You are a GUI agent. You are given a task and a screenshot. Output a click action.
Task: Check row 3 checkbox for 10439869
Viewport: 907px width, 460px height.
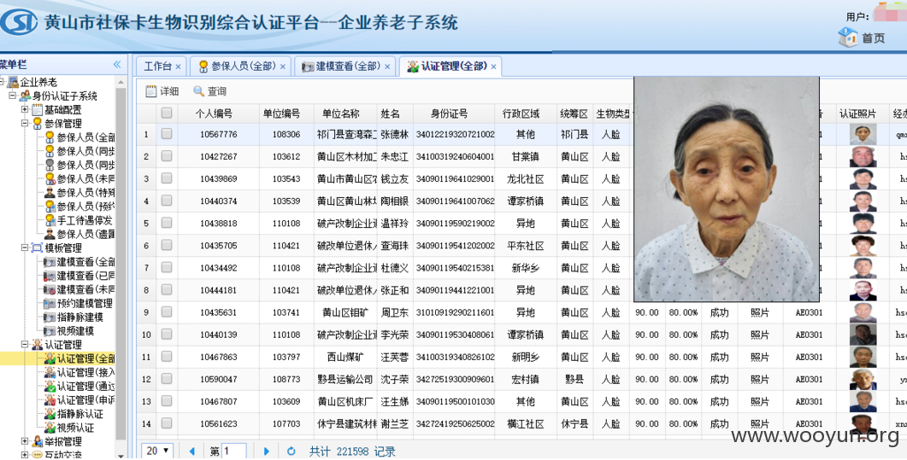coord(167,178)
